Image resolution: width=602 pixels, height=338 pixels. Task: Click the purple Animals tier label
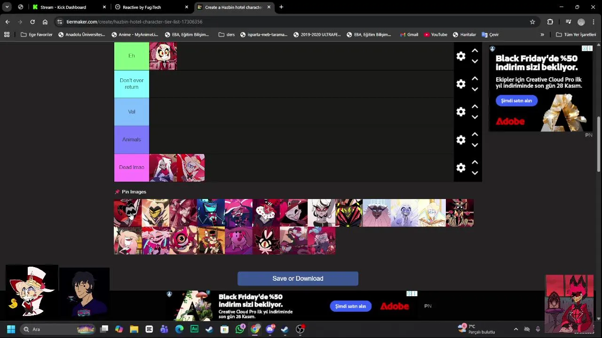coord(132,139)
